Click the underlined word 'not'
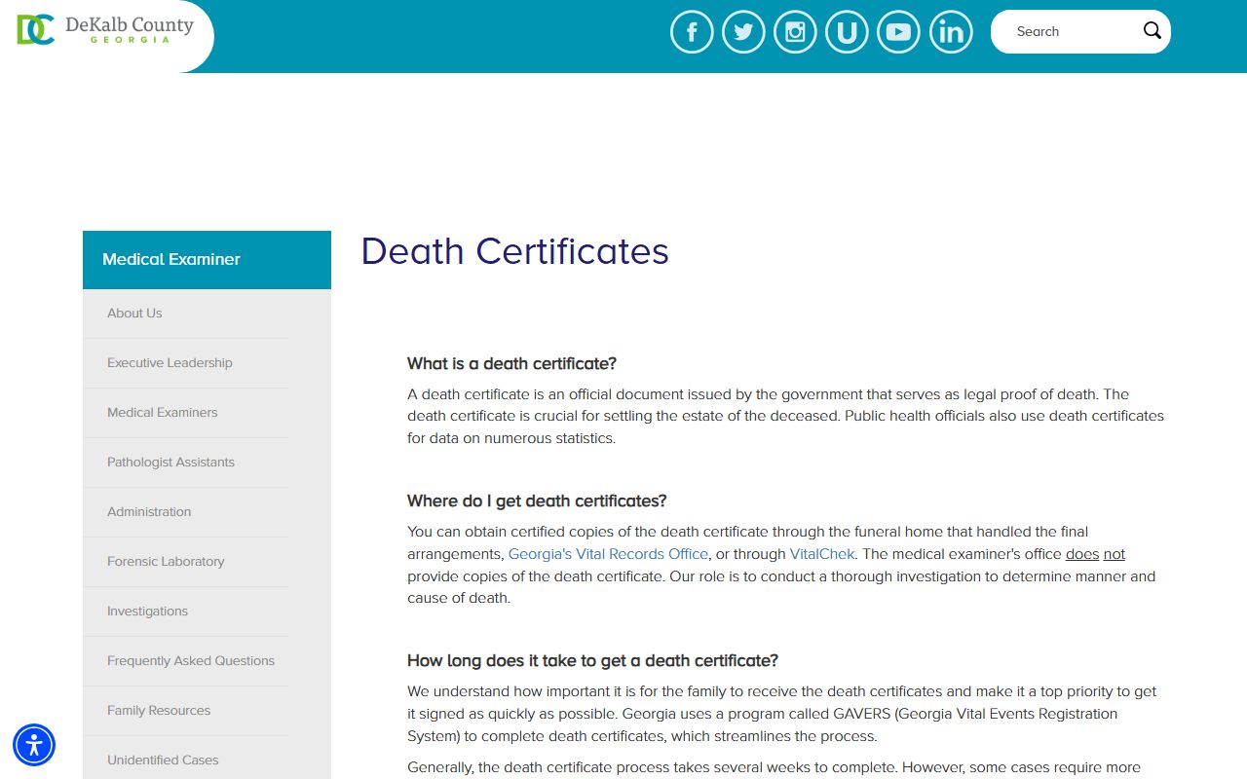Image resolution: width=1247 pixels, height=779 pixels. 1115,554
